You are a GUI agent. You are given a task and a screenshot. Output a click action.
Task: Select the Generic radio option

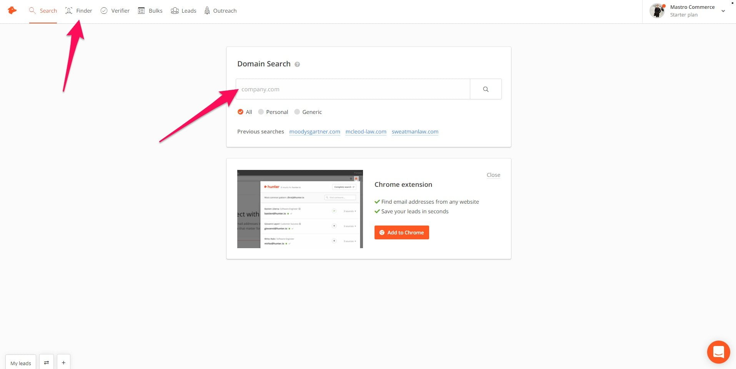coord(308,112)
